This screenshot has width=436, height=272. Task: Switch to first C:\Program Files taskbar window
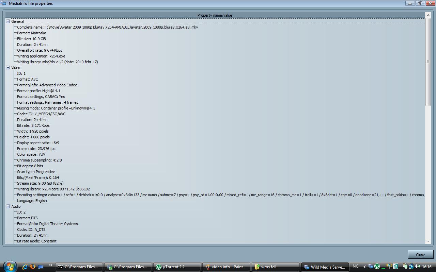(x=79, y=267)
